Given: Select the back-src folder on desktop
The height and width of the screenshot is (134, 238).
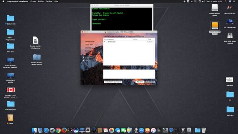Looking at the screenshot, I should point(230,109).
